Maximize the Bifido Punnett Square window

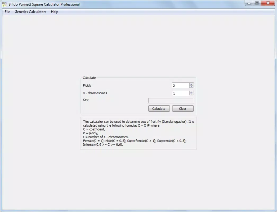[x=257, y=3]
